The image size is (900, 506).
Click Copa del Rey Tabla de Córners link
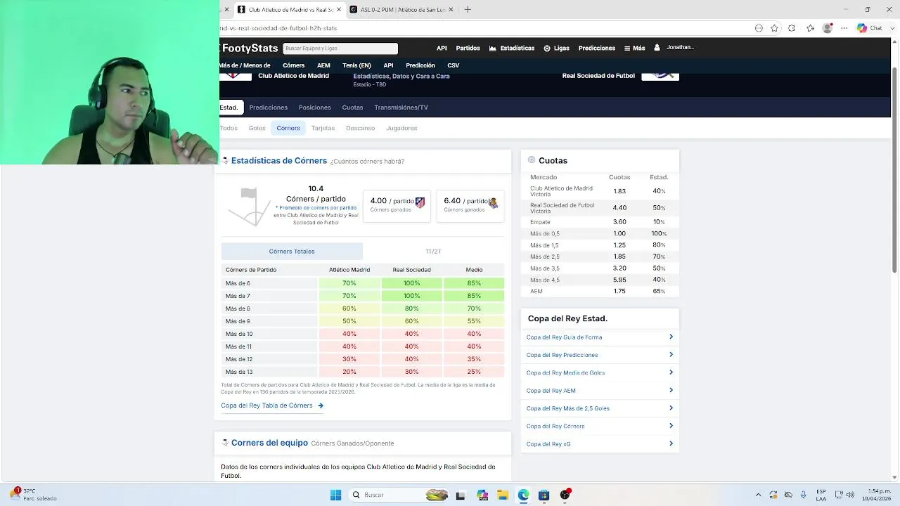click(272, 406)
